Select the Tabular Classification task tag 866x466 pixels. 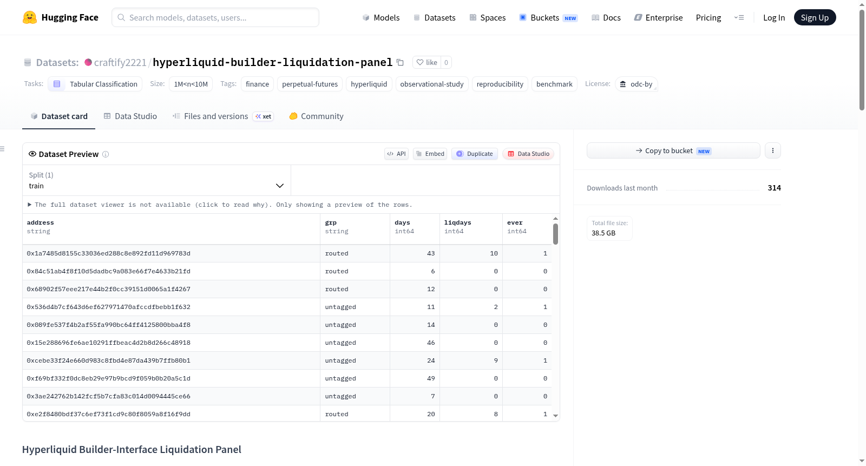click(x=95, y=84)
